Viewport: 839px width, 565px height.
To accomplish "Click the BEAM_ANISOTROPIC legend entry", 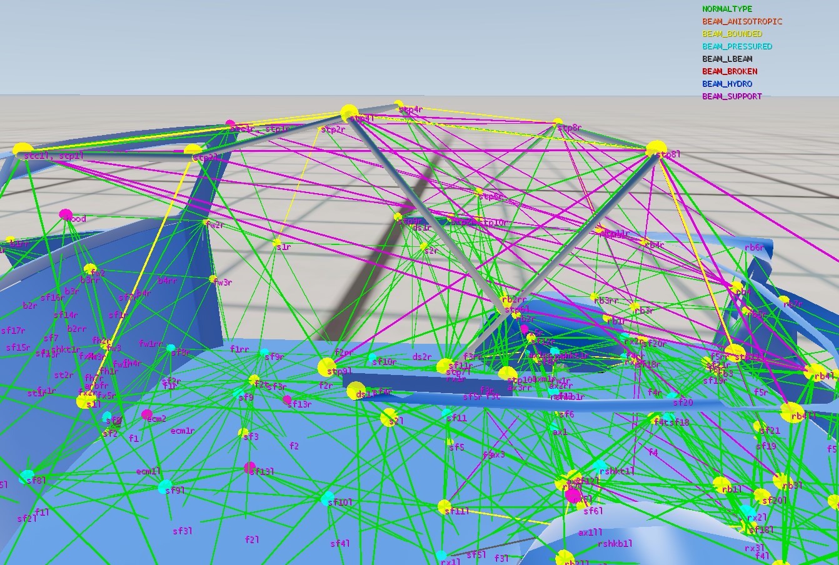I will tap(742, 22).
